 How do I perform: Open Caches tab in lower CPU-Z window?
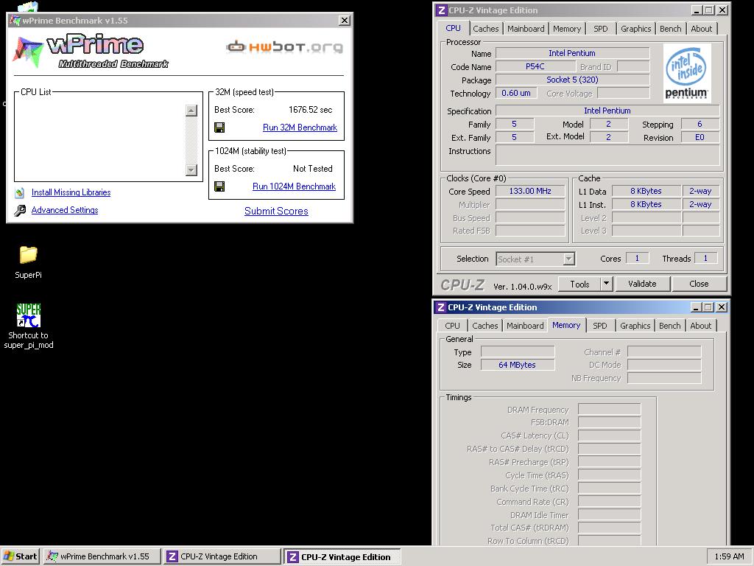[485, 326]
